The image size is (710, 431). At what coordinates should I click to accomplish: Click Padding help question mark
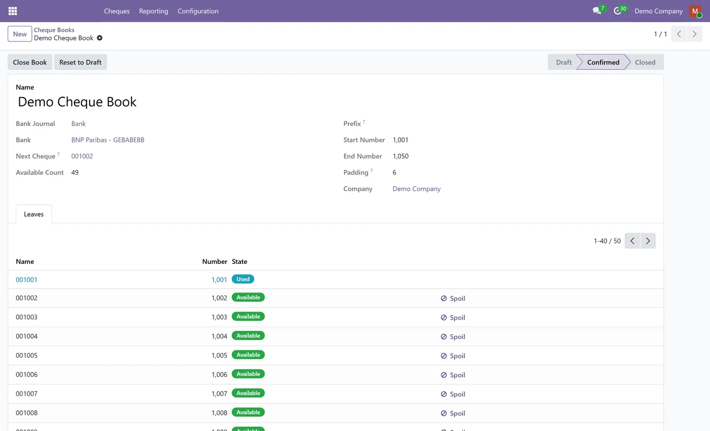(371, 171)
